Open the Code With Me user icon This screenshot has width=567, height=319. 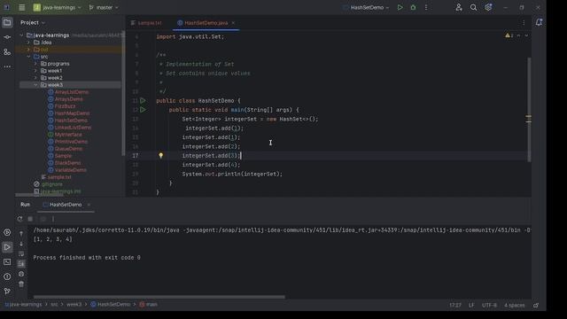coord(459,7)
